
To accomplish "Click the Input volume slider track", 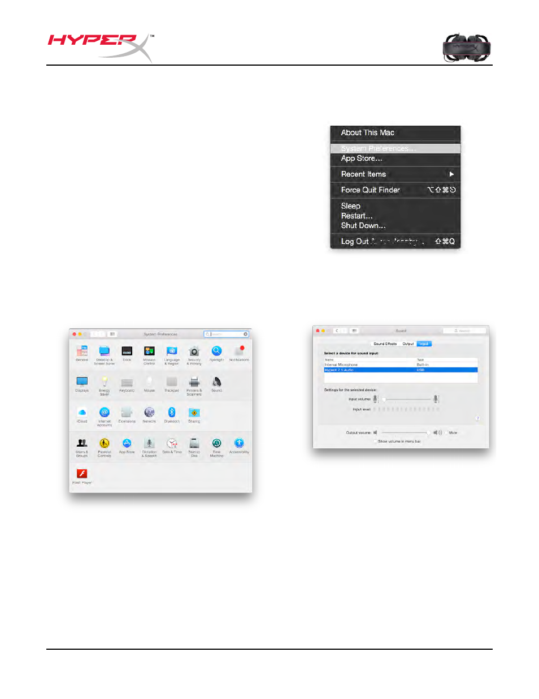I will pos(406,399).
